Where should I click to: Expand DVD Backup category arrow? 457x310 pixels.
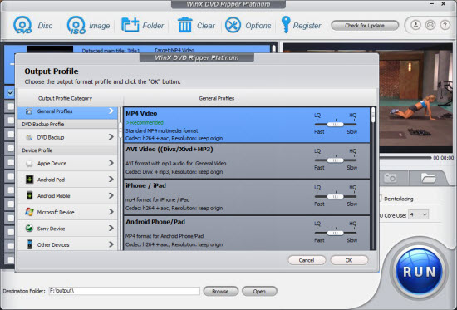(x=111, y=136)
